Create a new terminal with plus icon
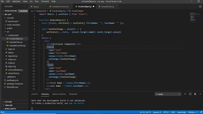The width and height of the screenshot is (203, 114). click(x=185, y=94)
